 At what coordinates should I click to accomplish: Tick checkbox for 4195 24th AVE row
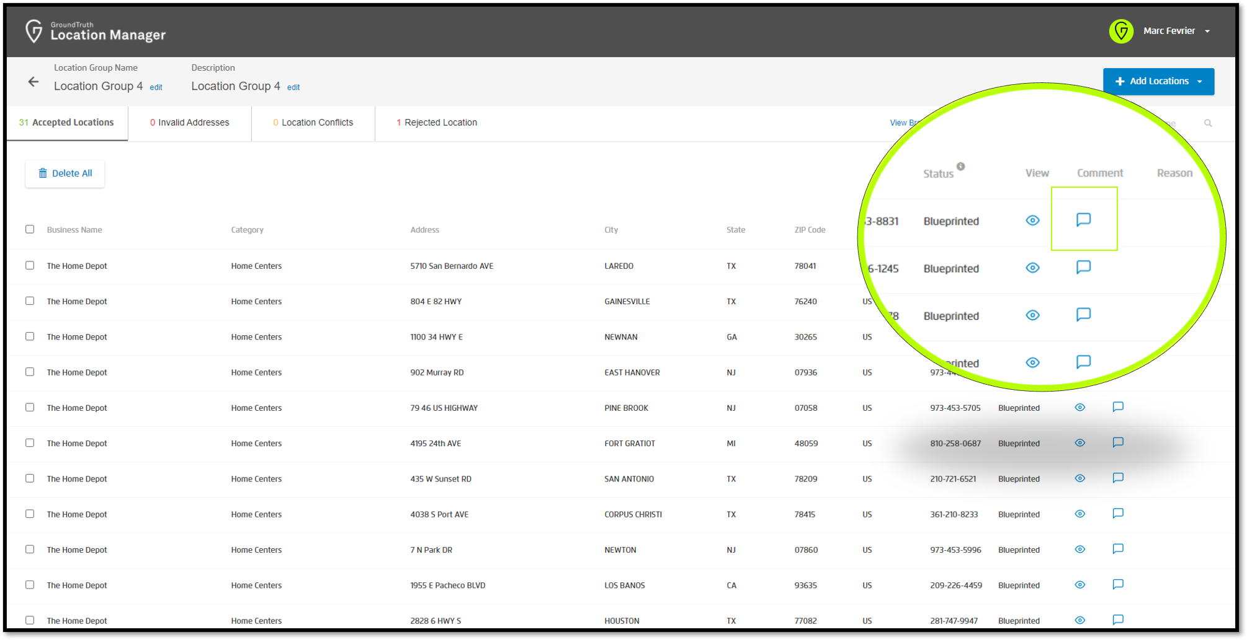(30, 443)
